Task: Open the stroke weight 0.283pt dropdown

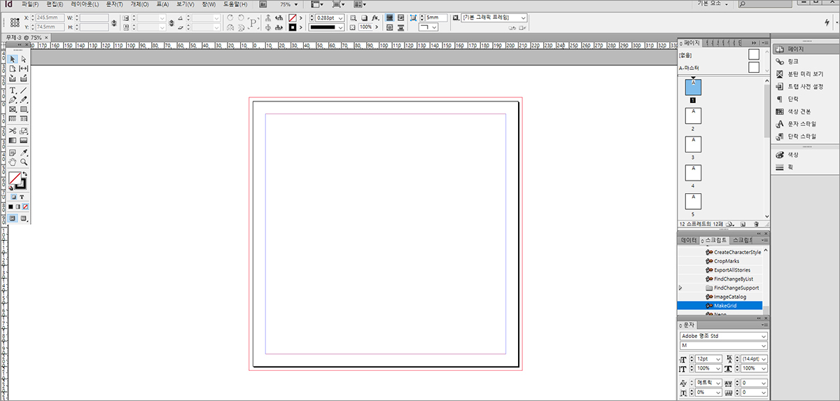Action: [341, 18]
